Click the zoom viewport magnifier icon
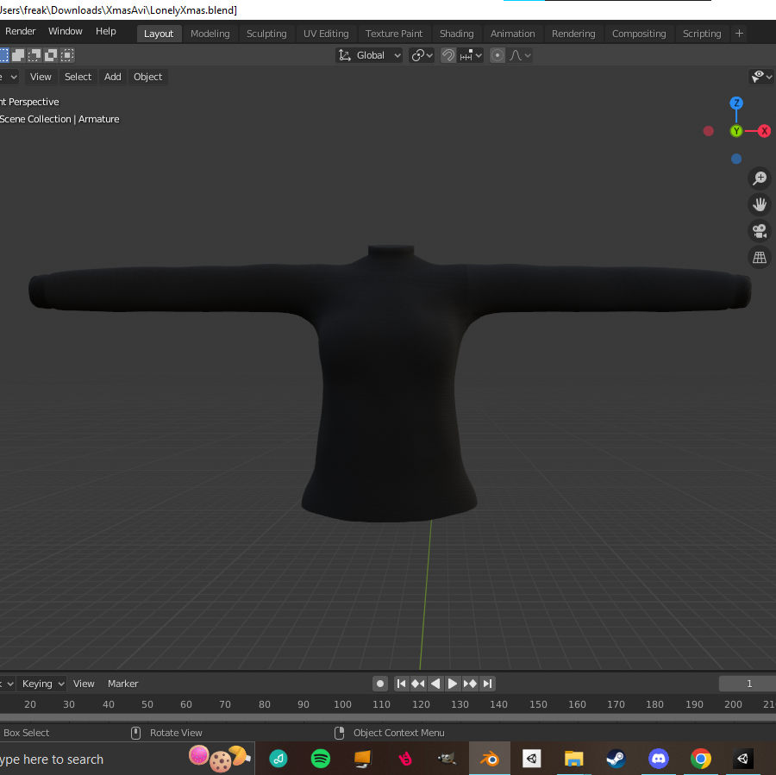The image size is (776, 775). [759, 178]
